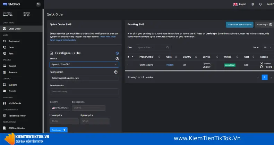Screen dimensions: 274x145
Task: Click the table horizontal scrollbar
Action: pyautogui.click(x=199, y=71)
